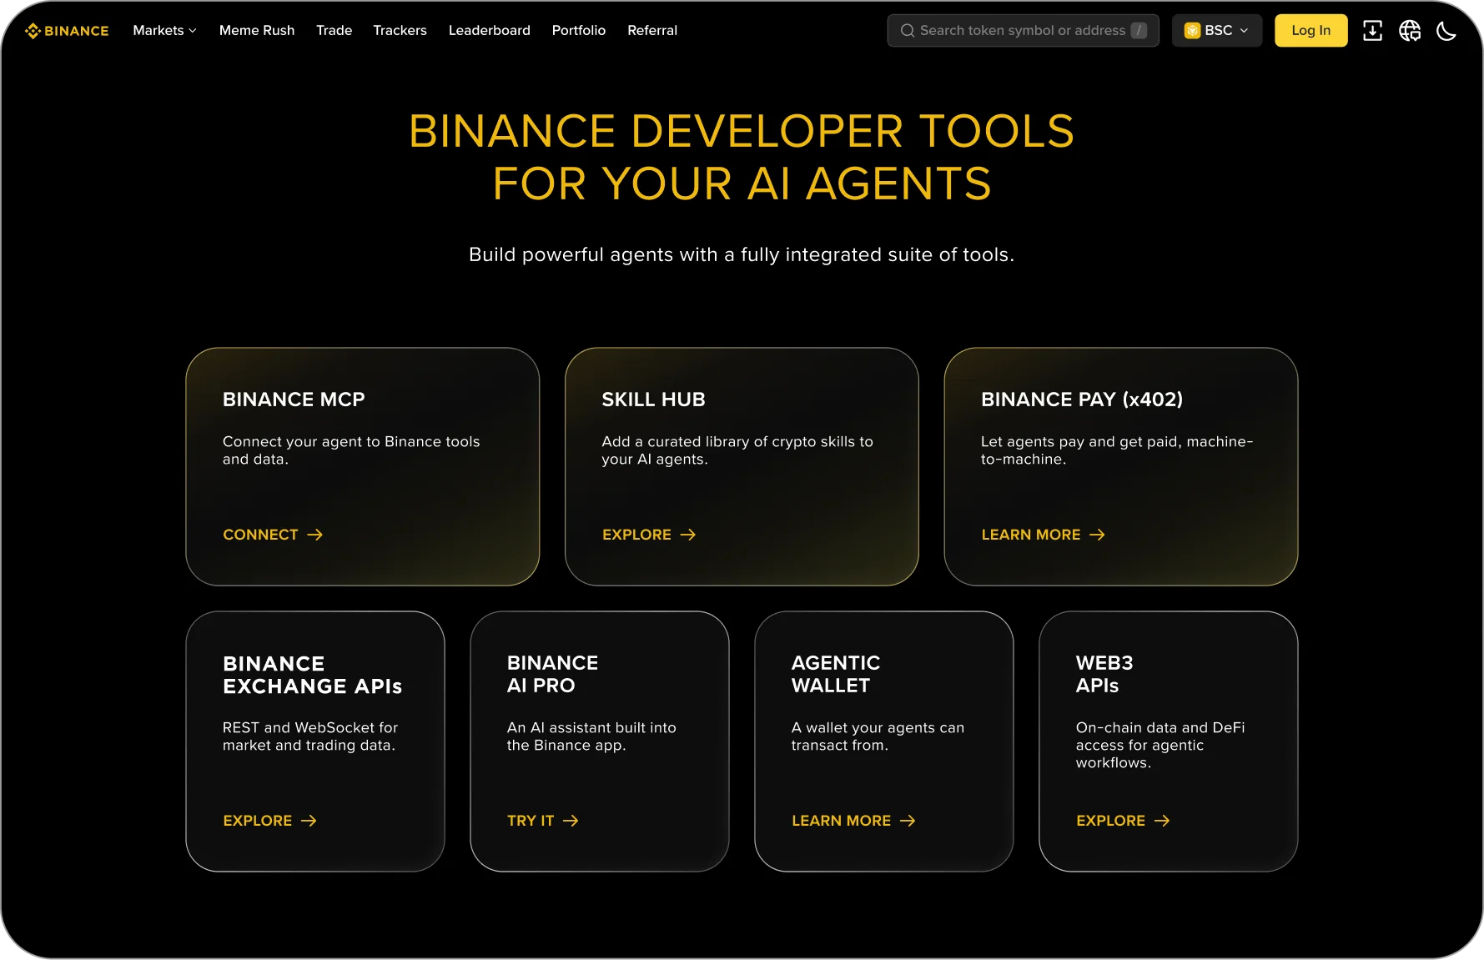Open the BSC network selector
Viewport: 1484px width, 960px height.
(1217, 31)
